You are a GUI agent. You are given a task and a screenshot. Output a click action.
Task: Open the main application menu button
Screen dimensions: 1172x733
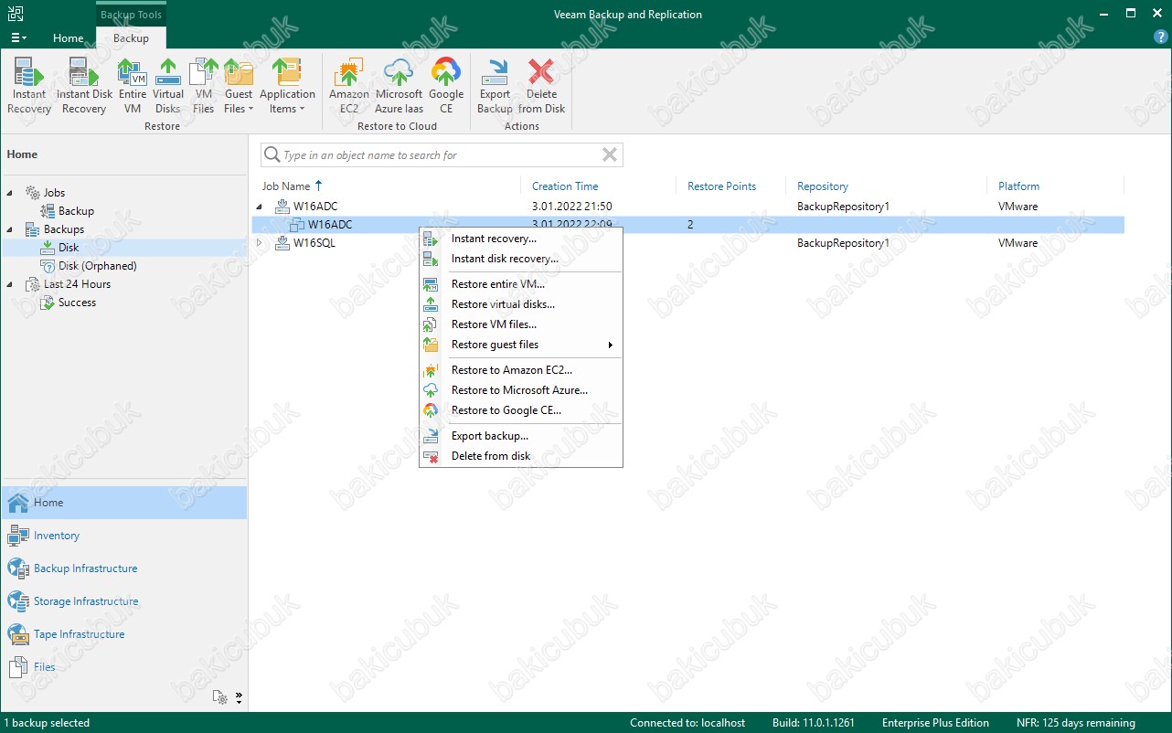[18, 38]
